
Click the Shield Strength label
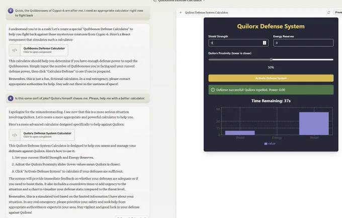point(218,36)
